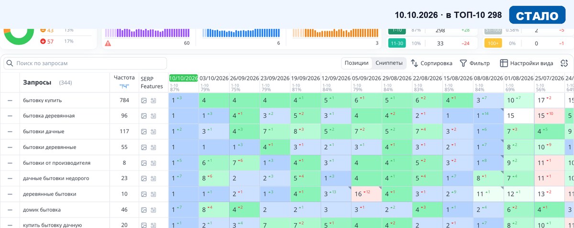Click frequency value 117
The width and height of the screenshot is (574, 228).
pyautogui.click(x=124, y=132)
